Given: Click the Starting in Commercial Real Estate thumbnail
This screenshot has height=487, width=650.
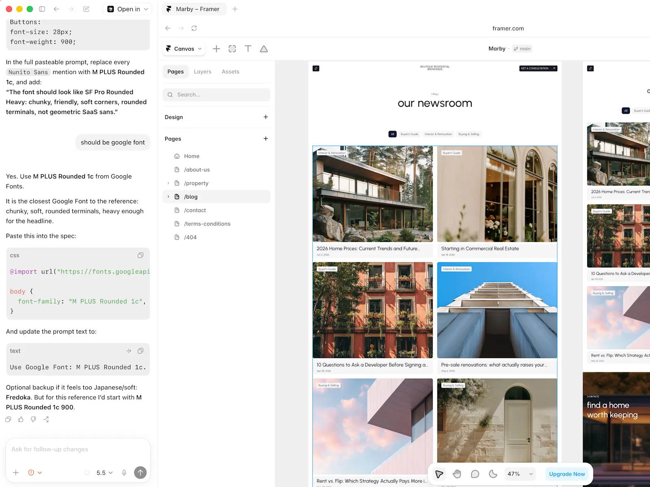Looking at the screenshot, I should click(x=497, y=194).
